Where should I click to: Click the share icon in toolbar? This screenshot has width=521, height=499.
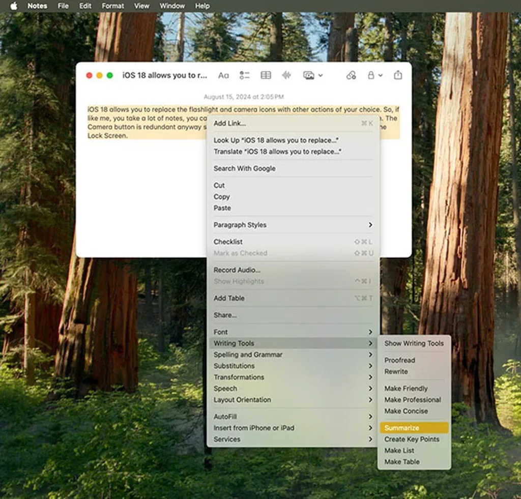point(398,75)
